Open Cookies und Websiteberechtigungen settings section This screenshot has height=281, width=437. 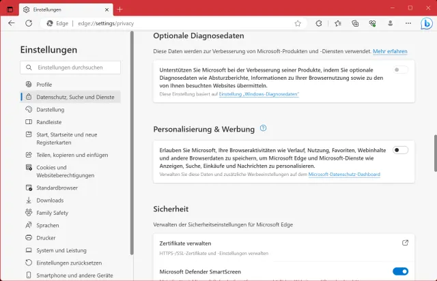coord(65,171)
